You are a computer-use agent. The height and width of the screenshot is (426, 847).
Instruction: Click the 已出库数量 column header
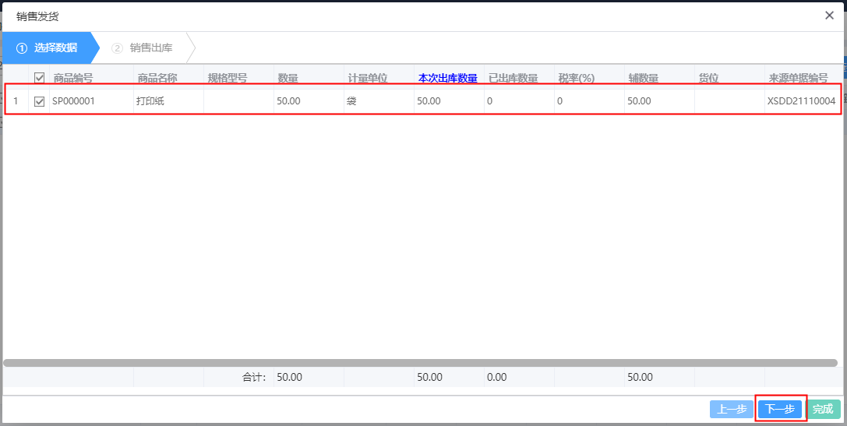[513, 78]
